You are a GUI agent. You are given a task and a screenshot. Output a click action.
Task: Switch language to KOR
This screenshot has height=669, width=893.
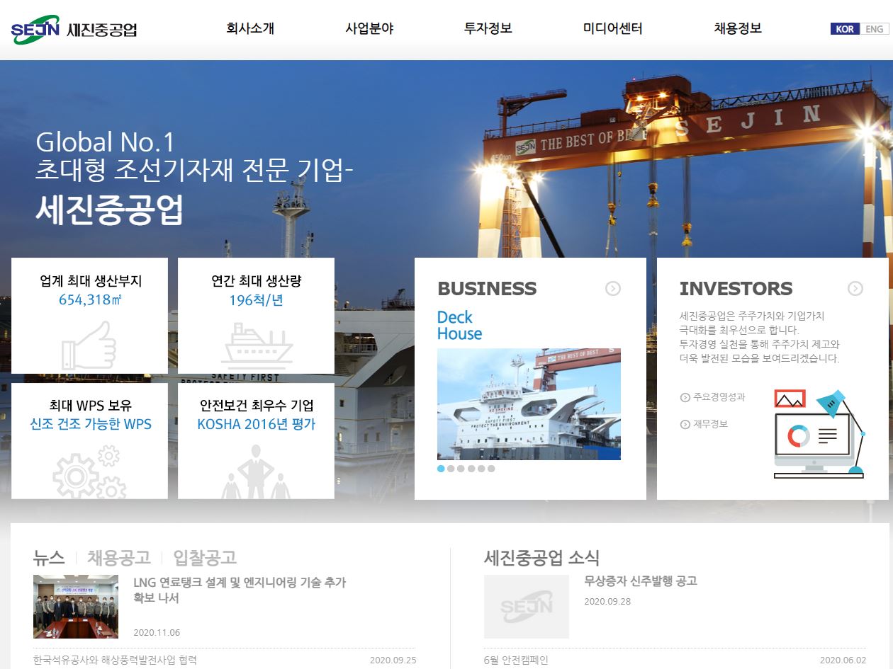[x=845, y=29]
